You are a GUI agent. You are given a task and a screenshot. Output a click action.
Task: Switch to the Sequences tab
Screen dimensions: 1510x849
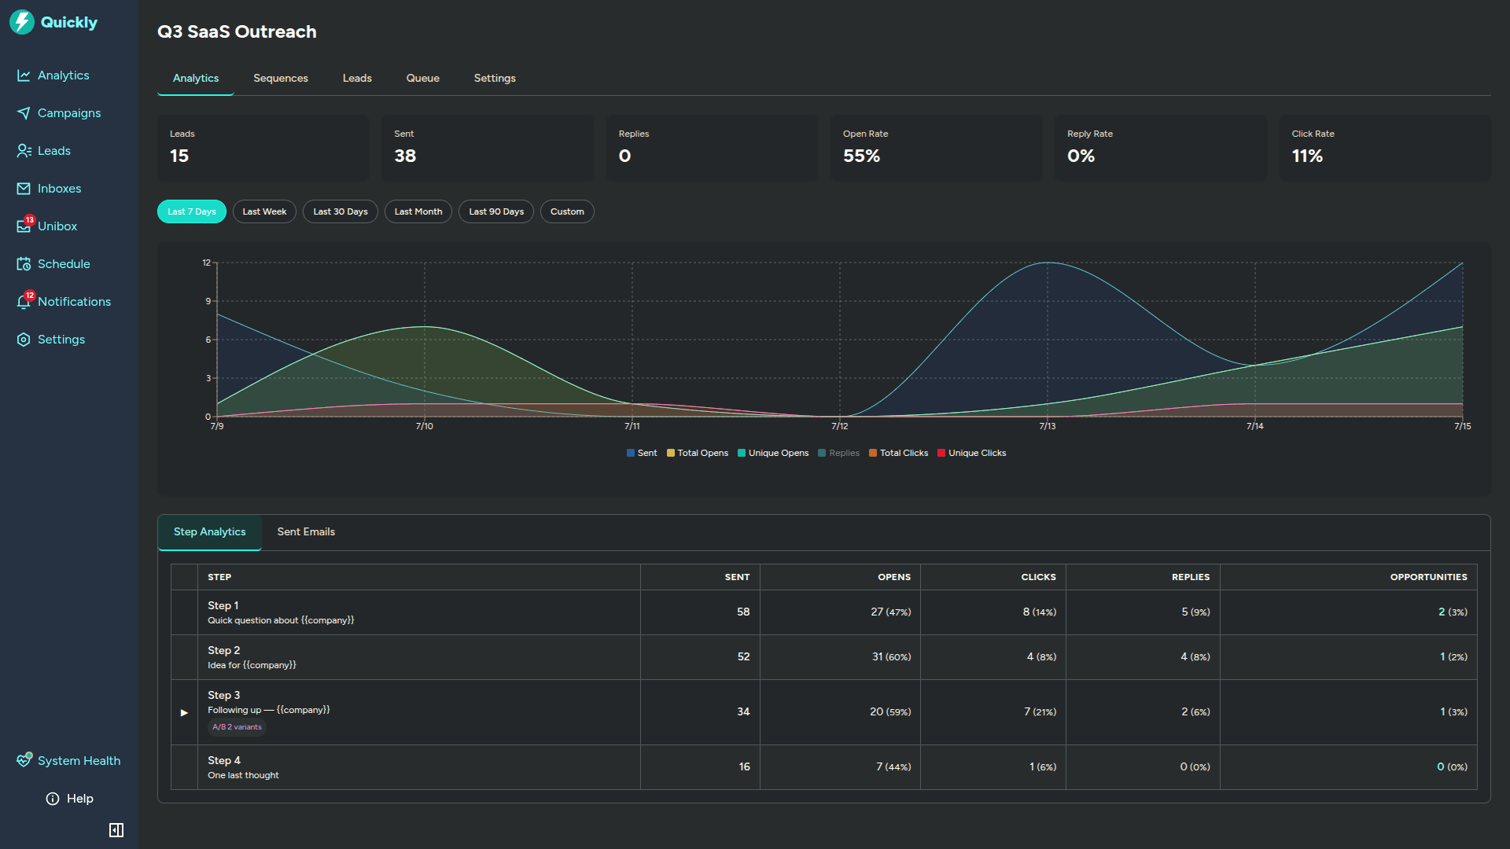281,79
